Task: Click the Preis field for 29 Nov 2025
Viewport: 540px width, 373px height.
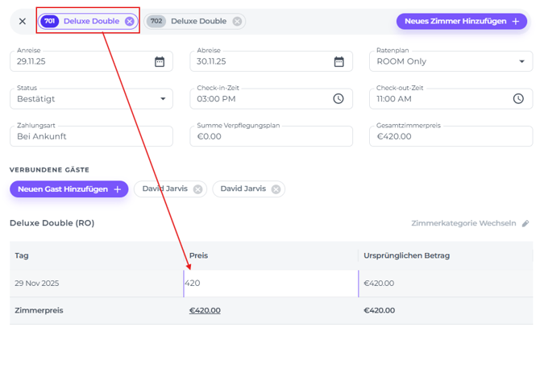Action: pyautogui.click(x=271, y=284)
